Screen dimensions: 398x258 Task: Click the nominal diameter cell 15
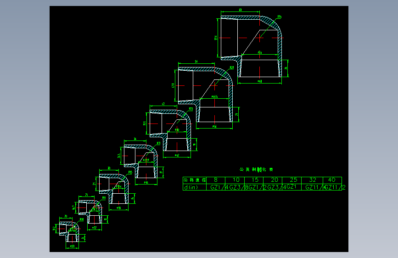254,180
